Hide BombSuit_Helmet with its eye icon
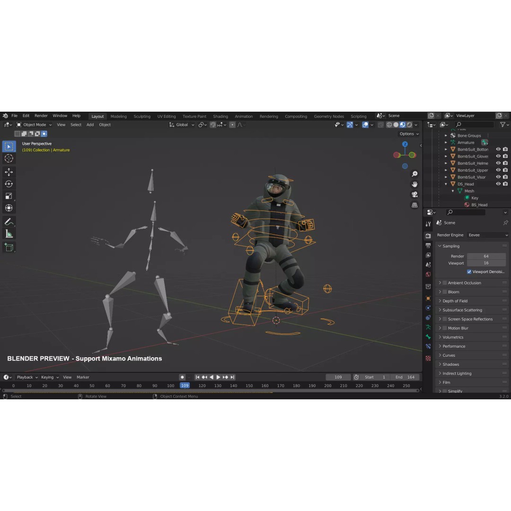The height and width of the screenshot is (511, 511). tap(498, 163)
